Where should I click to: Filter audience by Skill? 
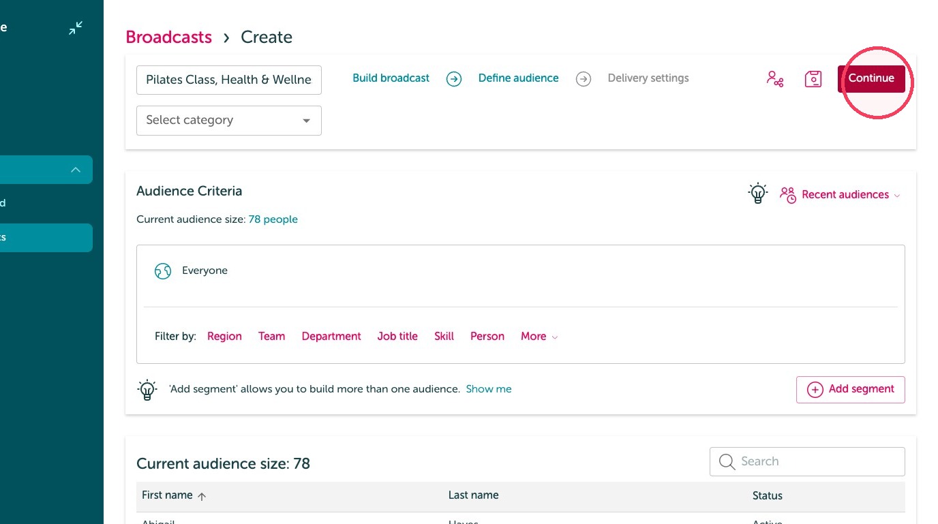click(x=444, y=337)
